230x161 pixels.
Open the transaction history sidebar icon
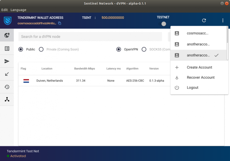[7, 87]
